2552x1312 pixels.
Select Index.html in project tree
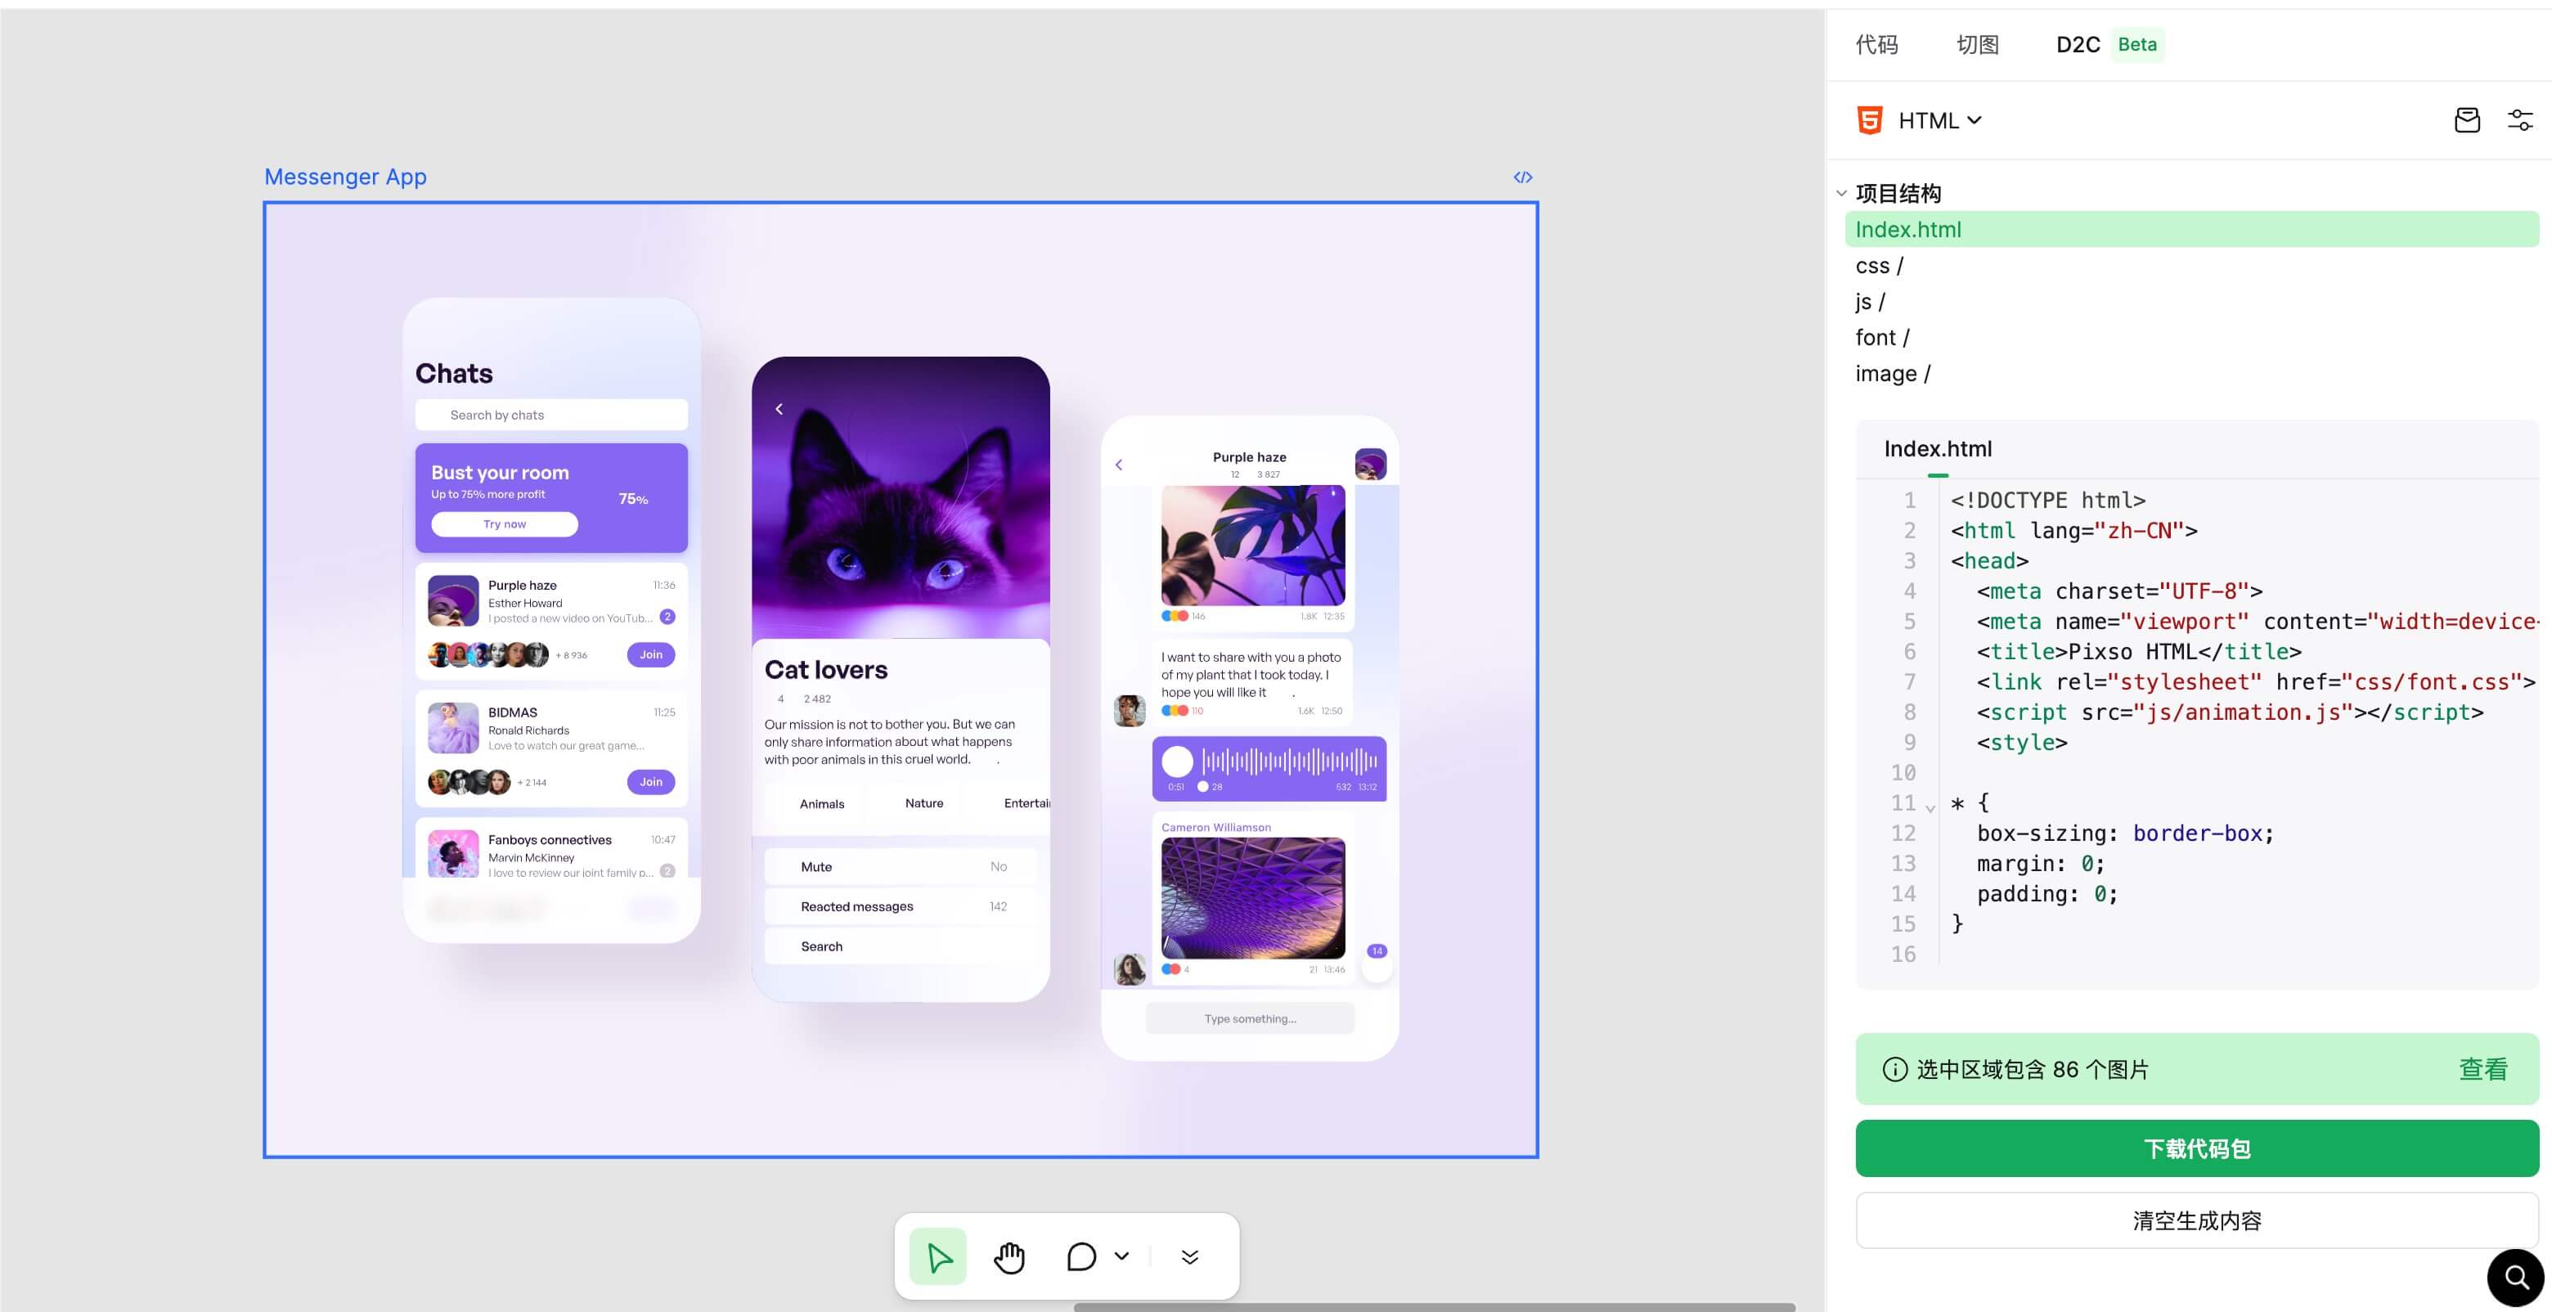(x=1908, y=230)
